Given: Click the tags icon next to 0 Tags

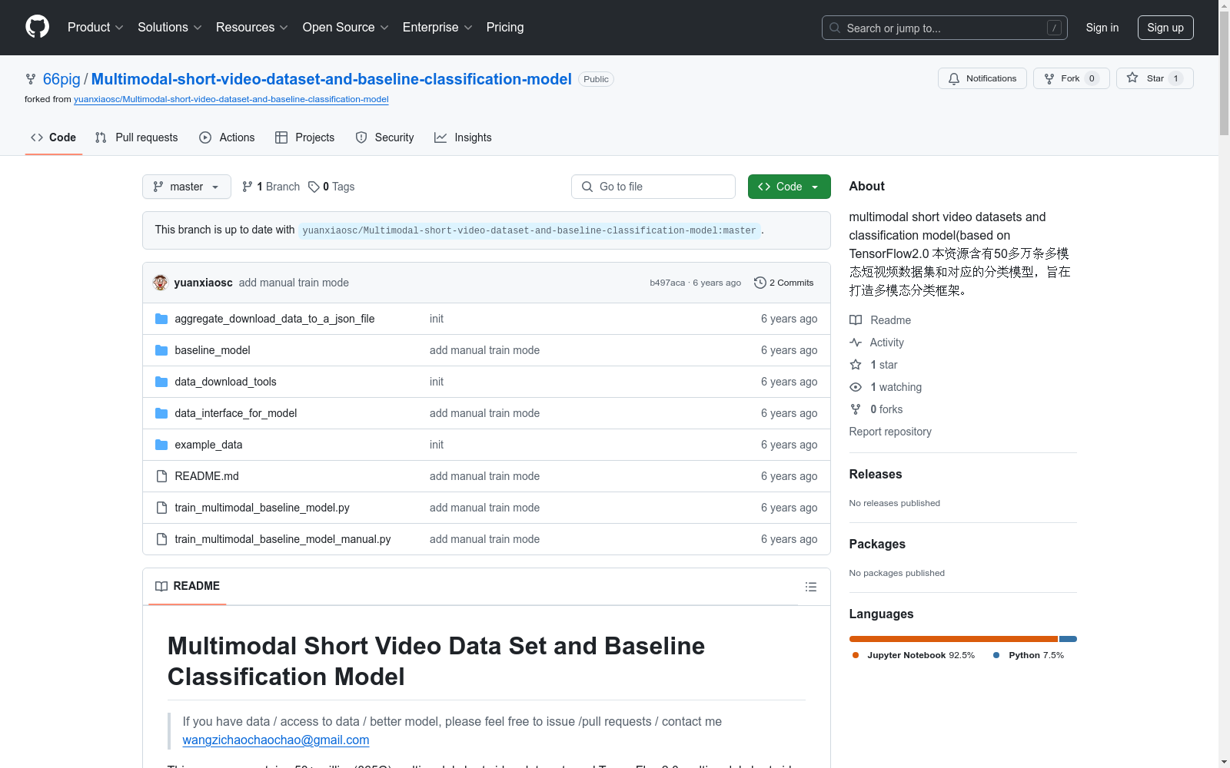Looking at the screenshot, I should (314, 187).
